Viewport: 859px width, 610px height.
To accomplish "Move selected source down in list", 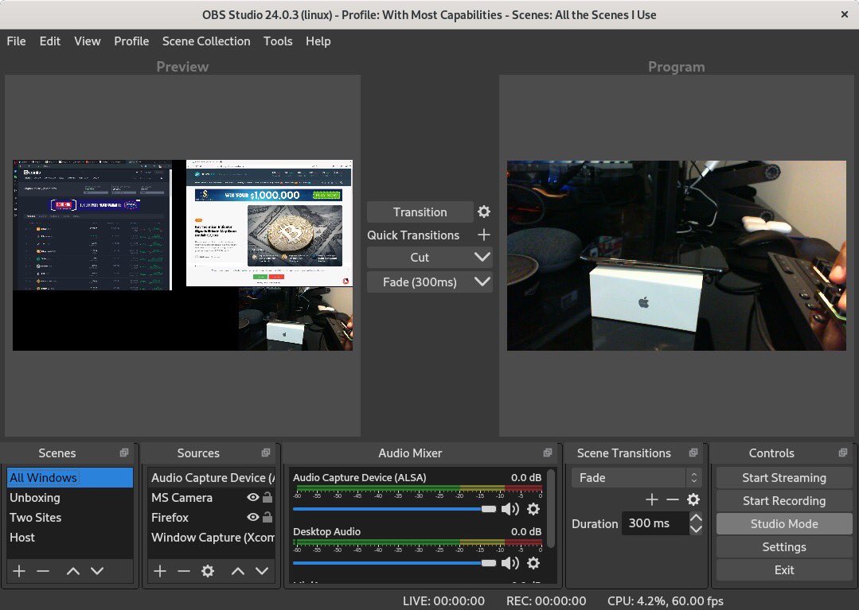I will [262, 571].
